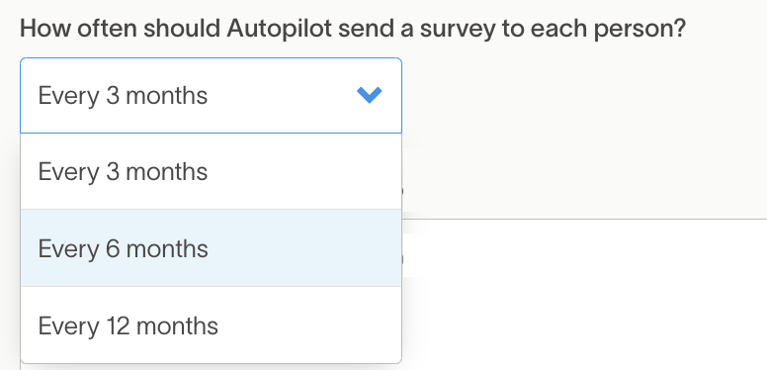Set survey frequency to every 12 months
The width and height of the screenshot is (767, 370).
(211, 325)
